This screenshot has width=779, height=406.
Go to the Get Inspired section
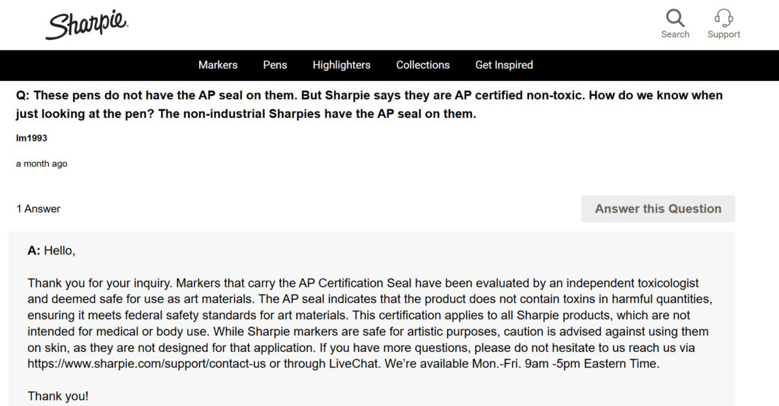(504, 65)
